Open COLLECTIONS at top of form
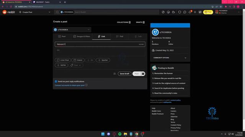The width and height of the screenshot is (245, 137). [x=124, y=22]
